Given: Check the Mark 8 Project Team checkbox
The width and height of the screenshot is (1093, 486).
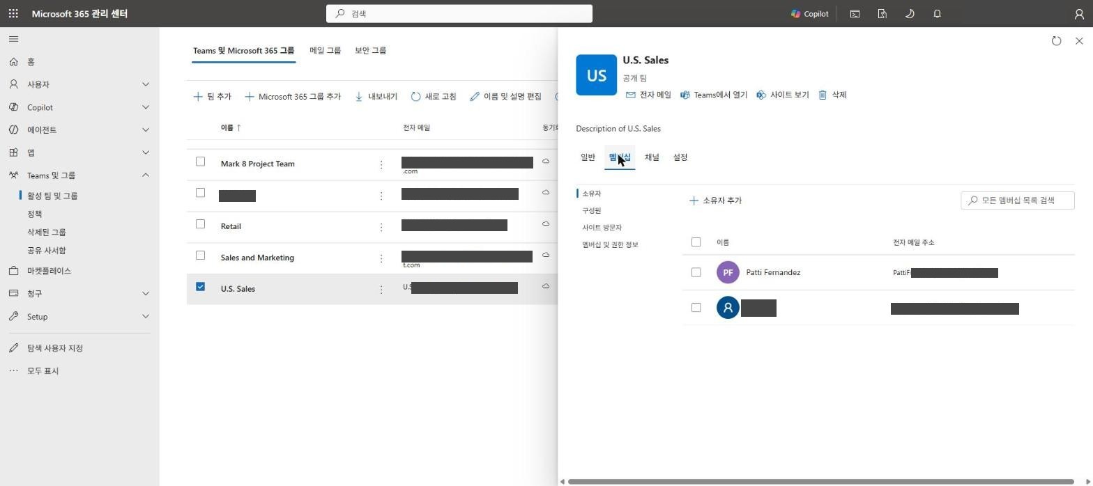Looking at the screenshot, I should pyautogui.click(x=200, y=162).
